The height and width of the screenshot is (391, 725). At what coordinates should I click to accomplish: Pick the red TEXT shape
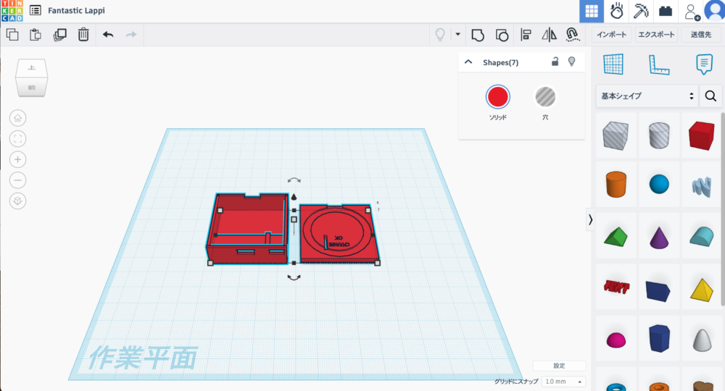616,287
